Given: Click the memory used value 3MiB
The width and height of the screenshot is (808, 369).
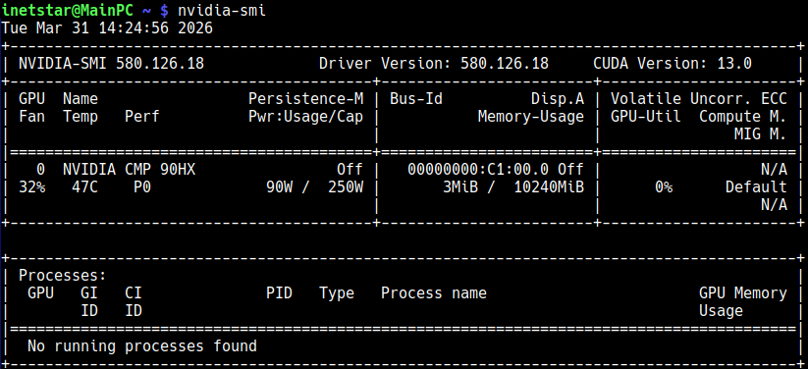Looking at the screenshot, I should tap(460, 187).
